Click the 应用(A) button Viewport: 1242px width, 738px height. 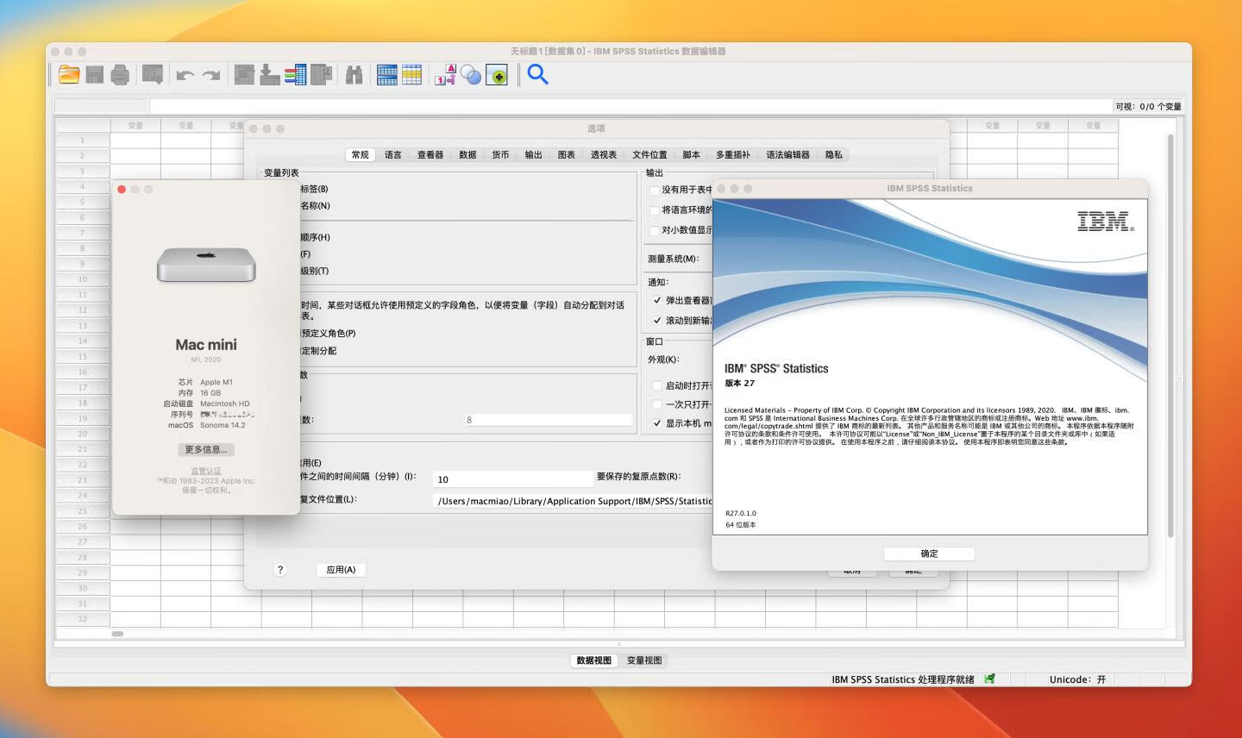coord(341,570)
